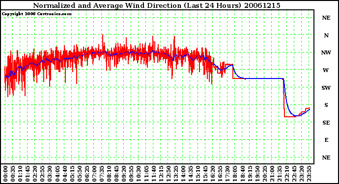Select the 08:10 time axis label
The height and width of the screenshot is (184, 339).
coord(109,174)
